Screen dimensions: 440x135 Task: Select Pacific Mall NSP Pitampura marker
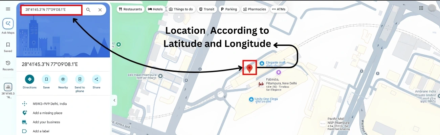pos(323,124)
